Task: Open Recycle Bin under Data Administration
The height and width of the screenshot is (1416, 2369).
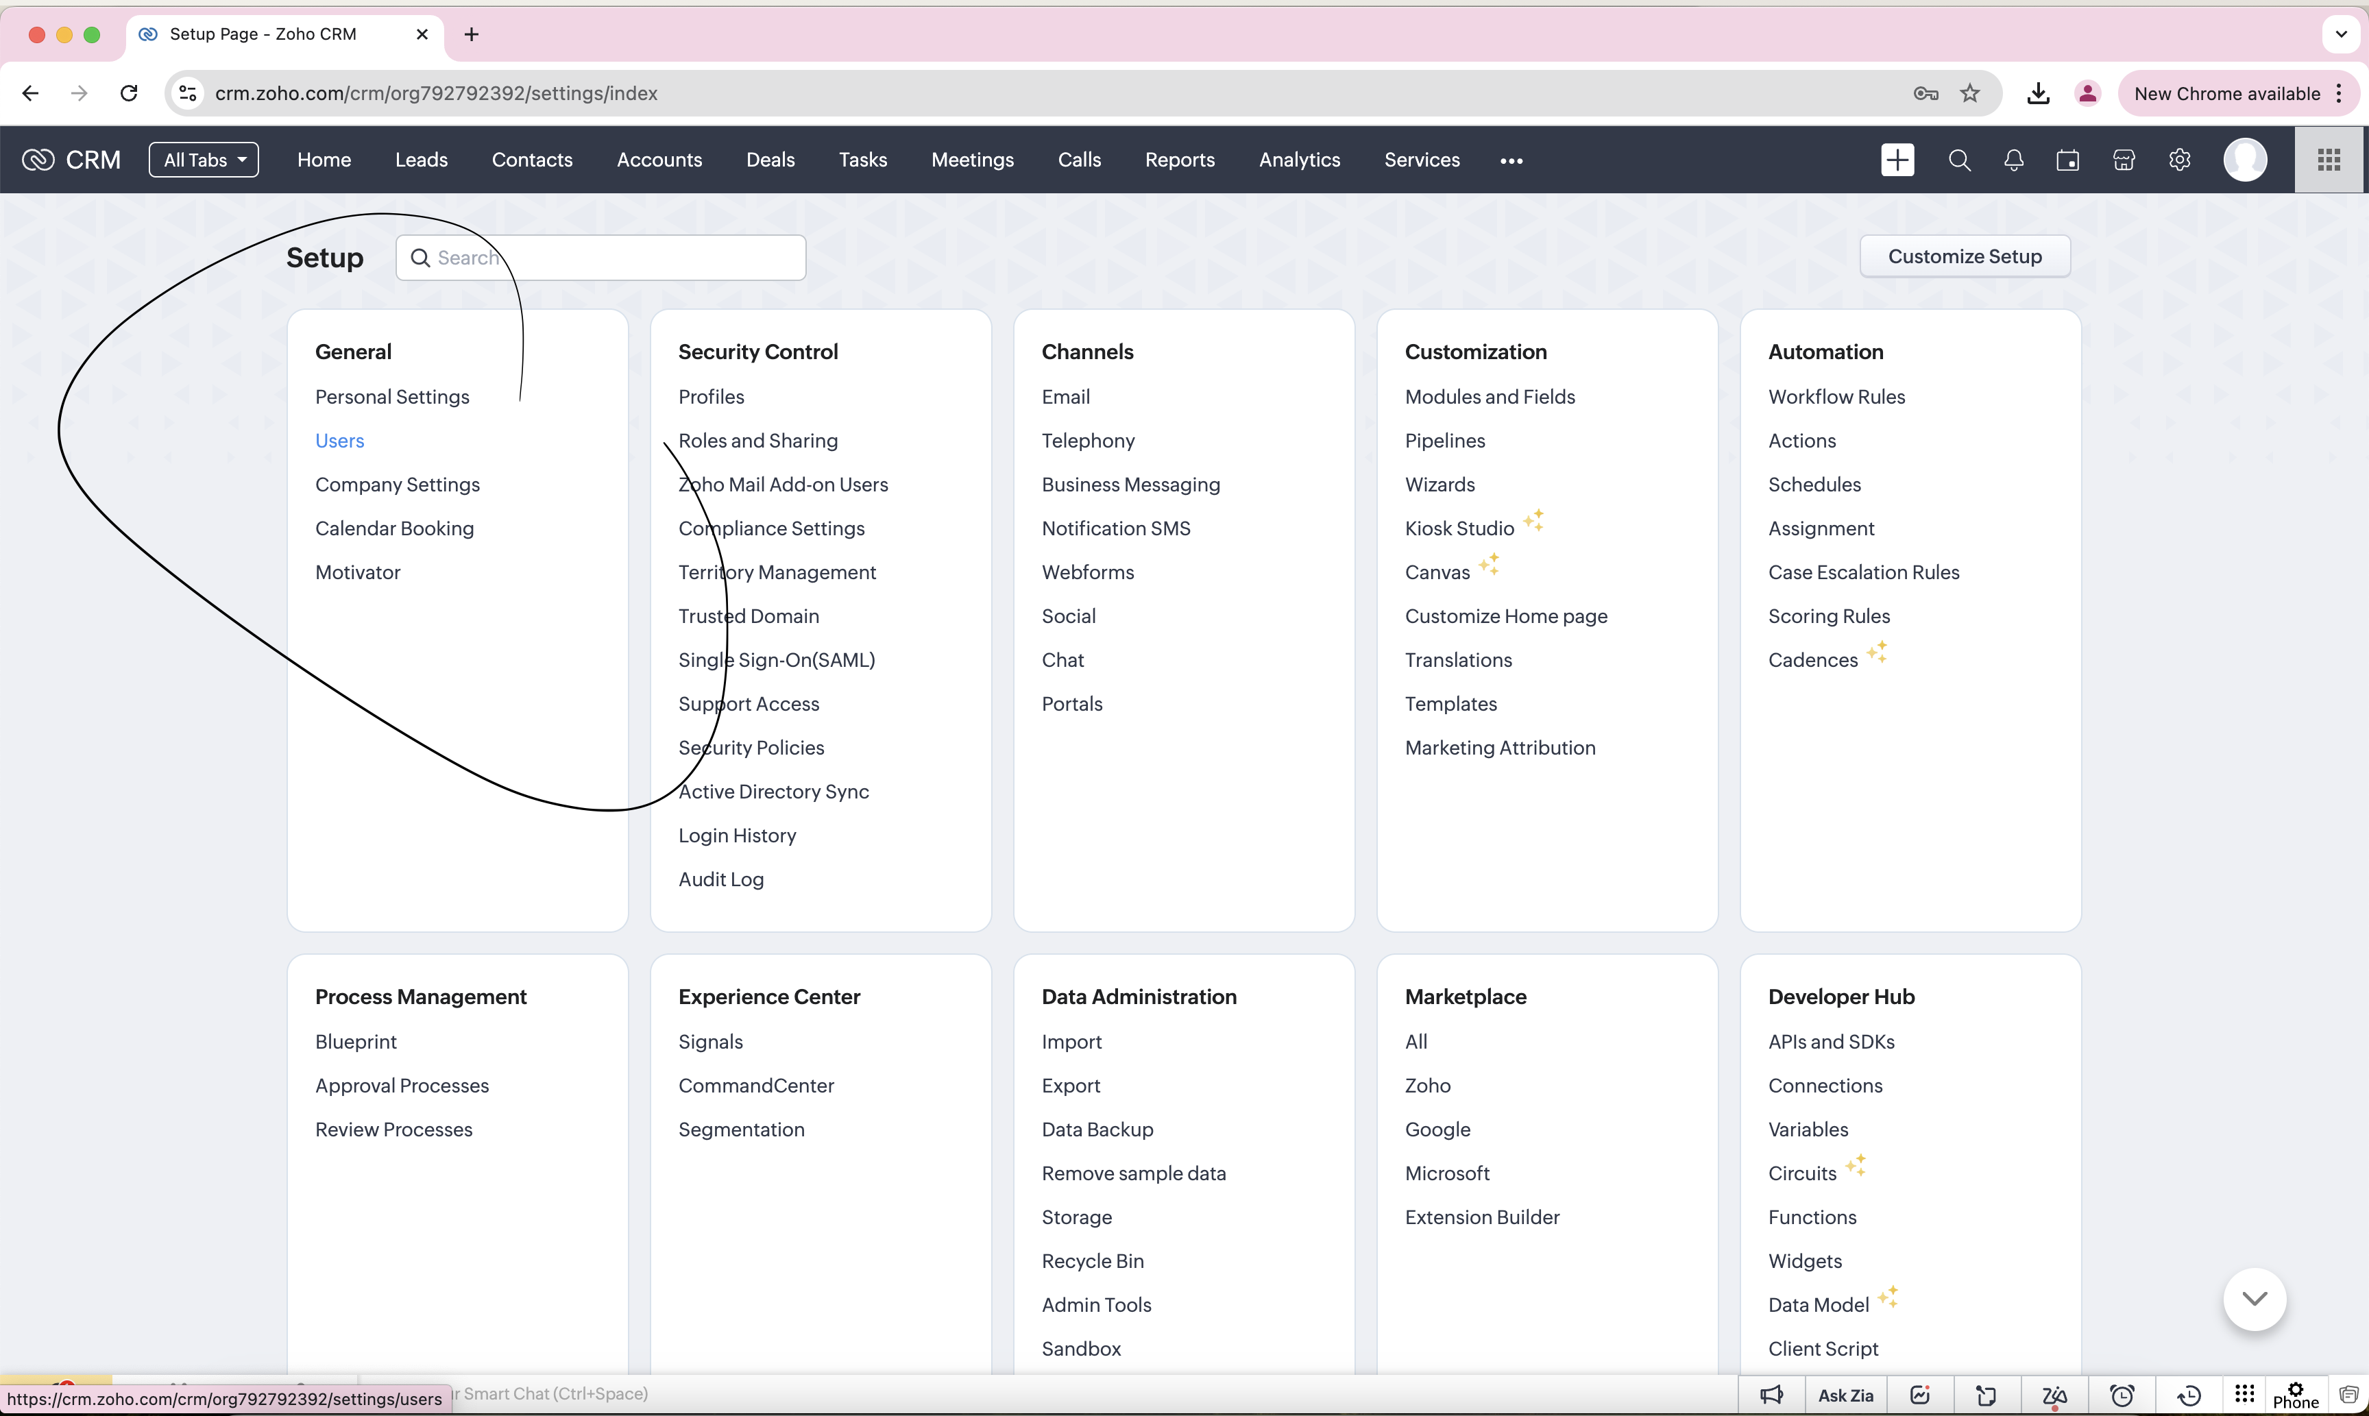Action: pos(1093,1260)
